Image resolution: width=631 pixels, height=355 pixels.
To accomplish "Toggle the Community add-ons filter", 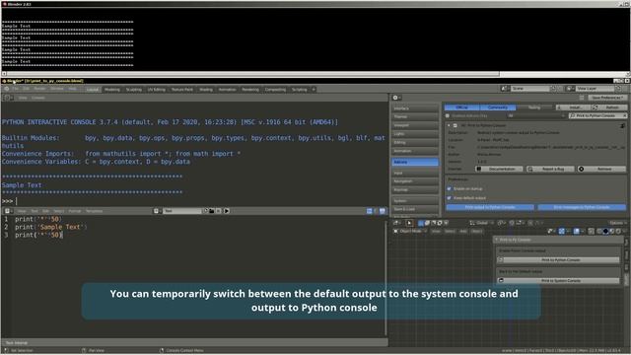I will click(x=497, y=107).
